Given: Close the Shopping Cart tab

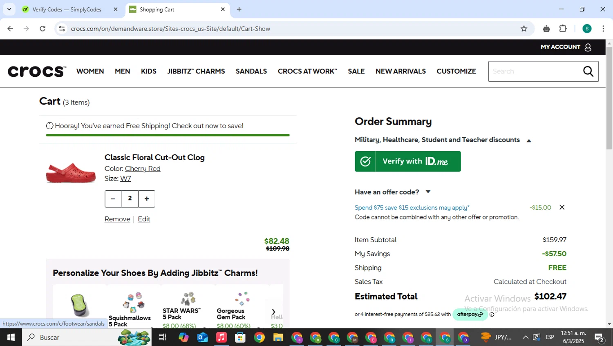Looking at the screenshot, I should click(223, 9).
